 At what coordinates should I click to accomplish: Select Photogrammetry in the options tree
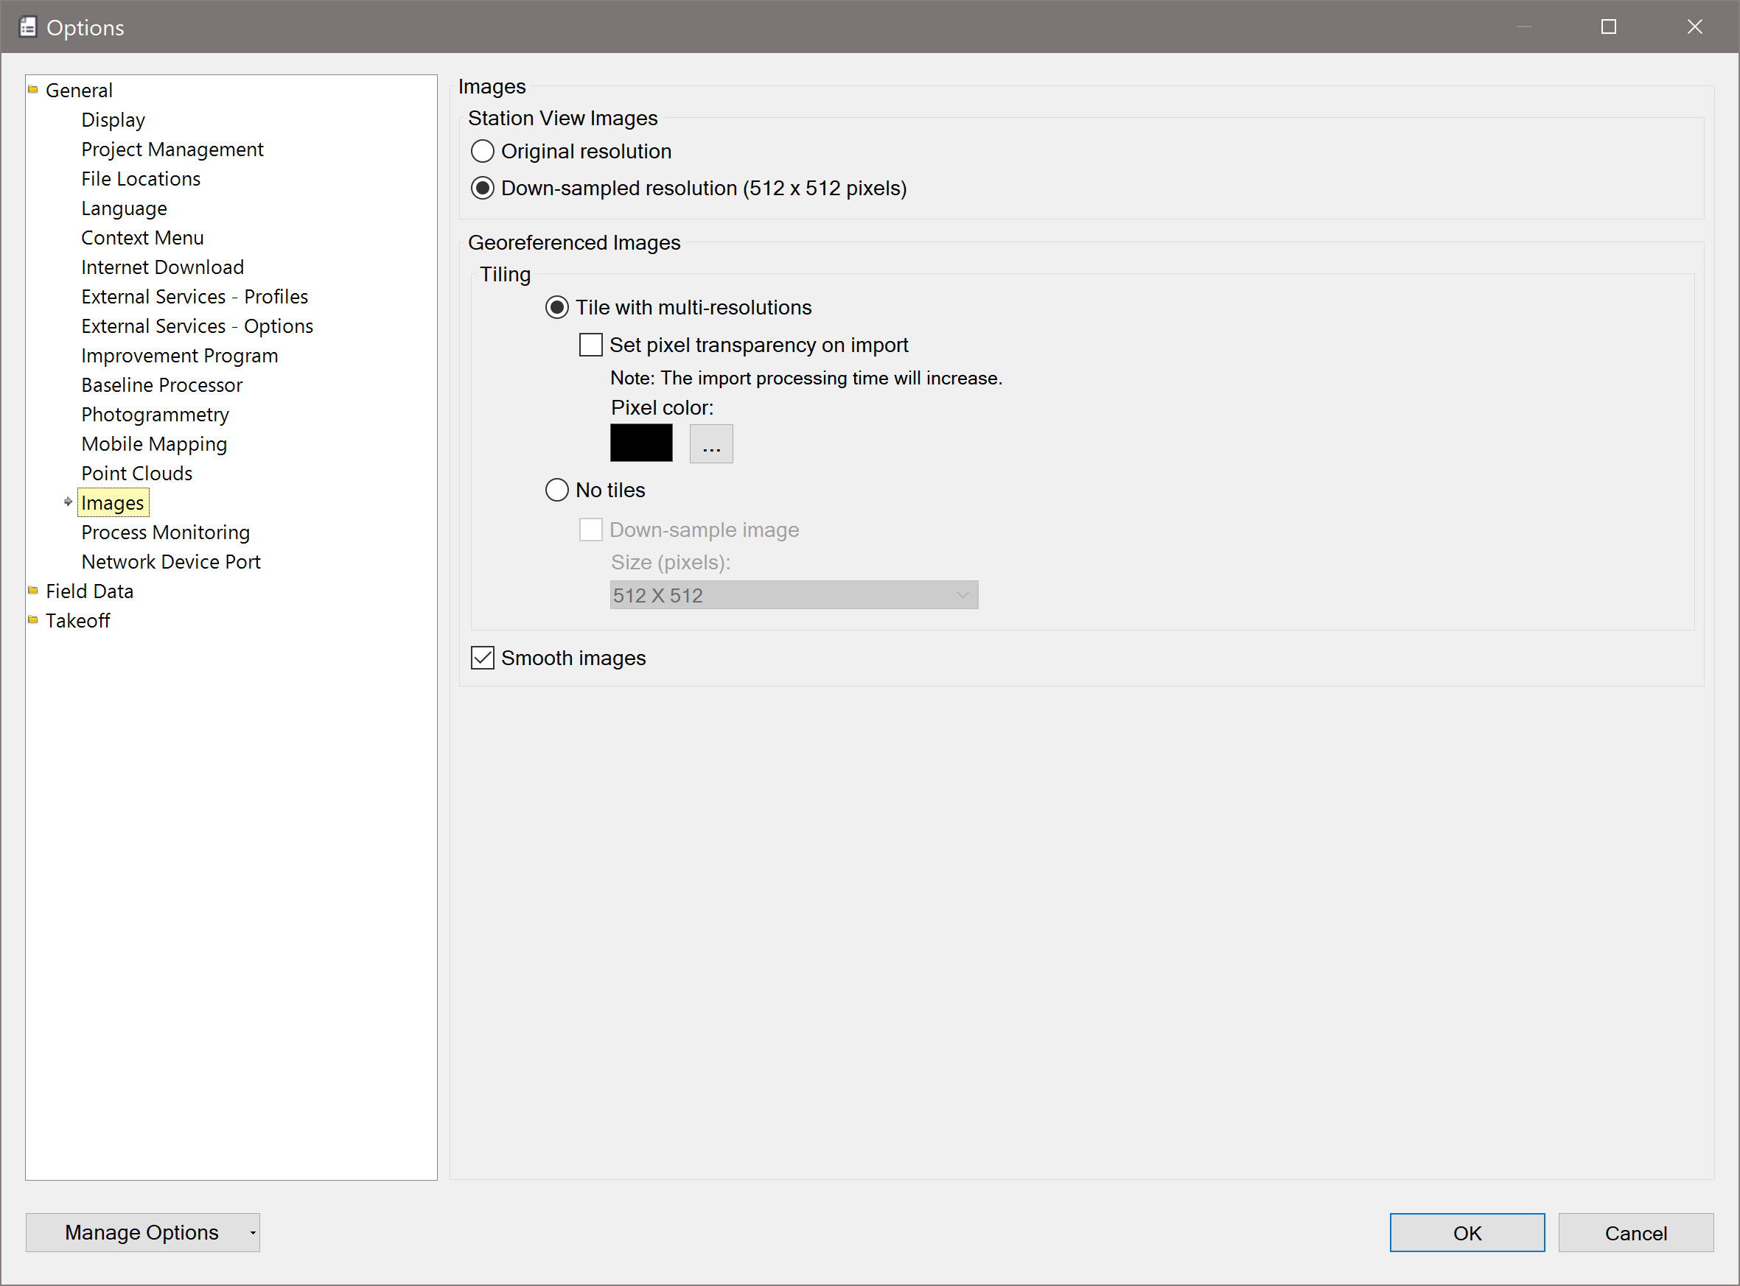[x=155, y=414]
